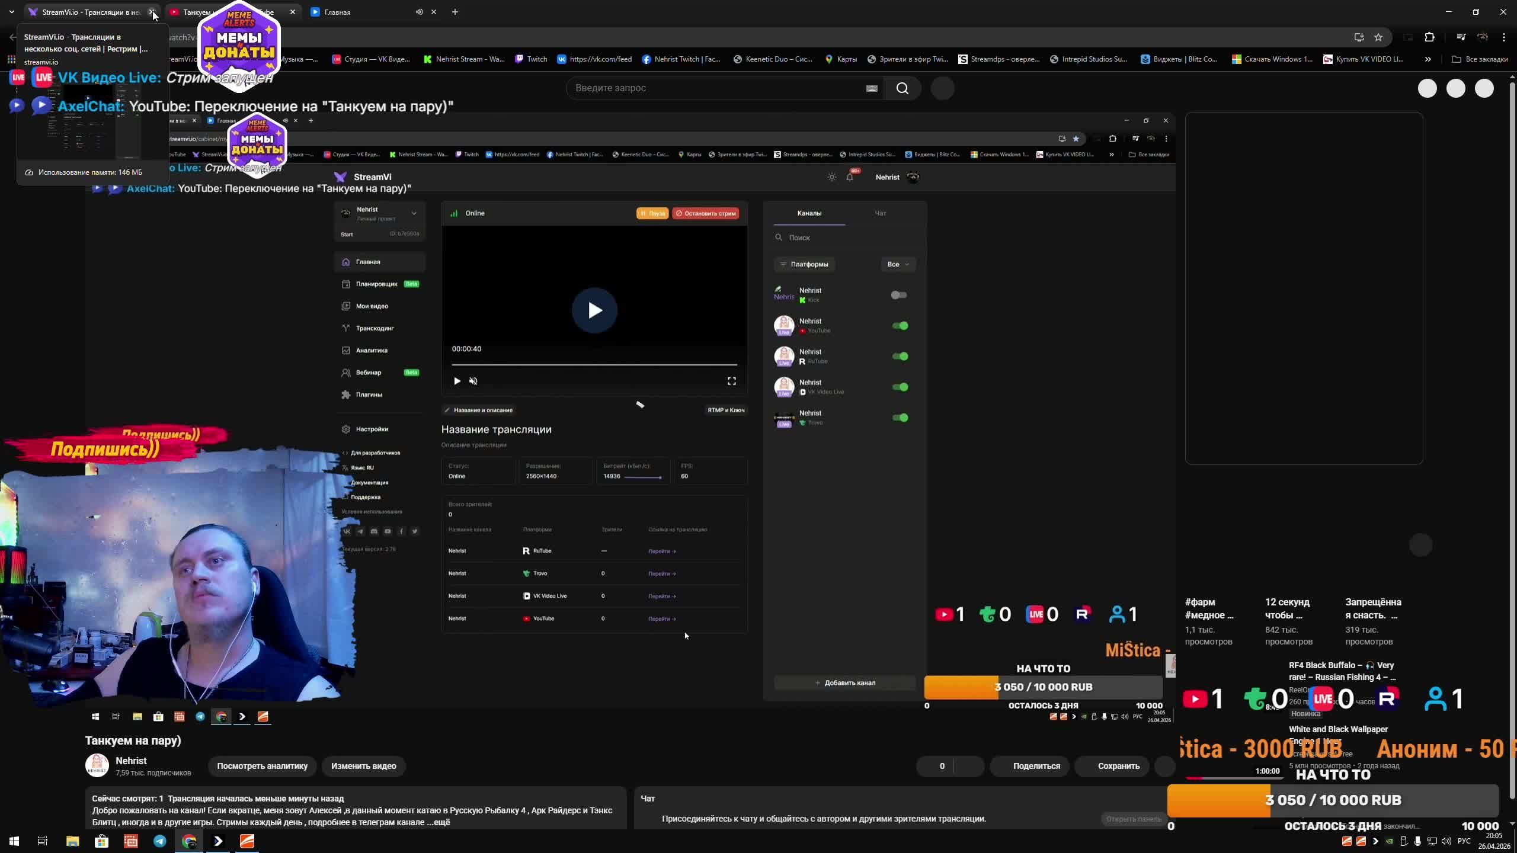Open the media controls icon in the top browser toolbar
The height and width of the screenshot is (853, 1517).
click(1461, 37)
